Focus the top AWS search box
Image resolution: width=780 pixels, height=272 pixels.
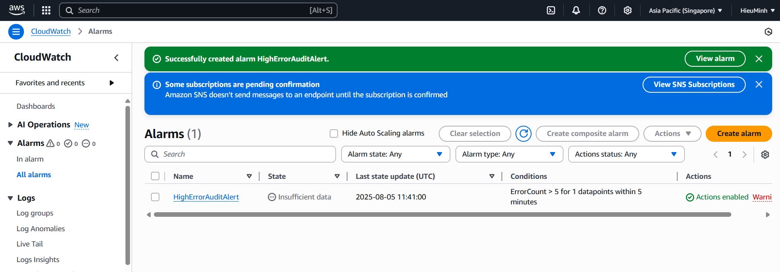(198, 10)
